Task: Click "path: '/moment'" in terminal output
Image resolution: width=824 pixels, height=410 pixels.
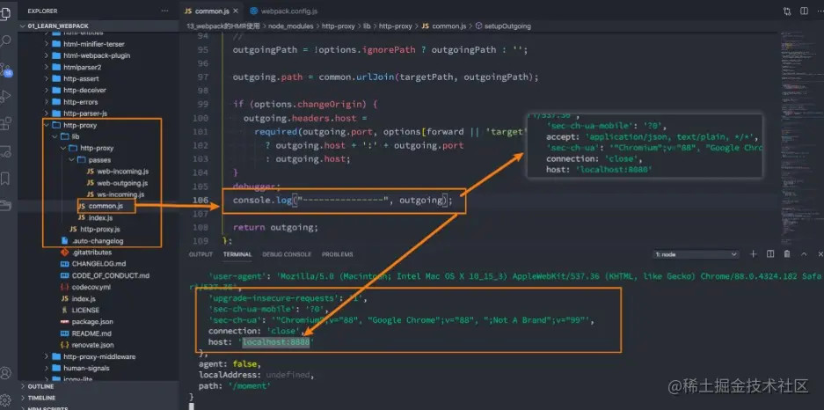Action: click(x=235, y=386)
